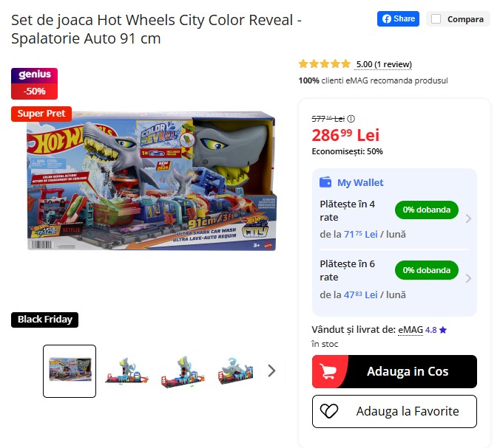Click the Facebook Share button
This screenshot has height=448, width=500.
coord(398,18)
